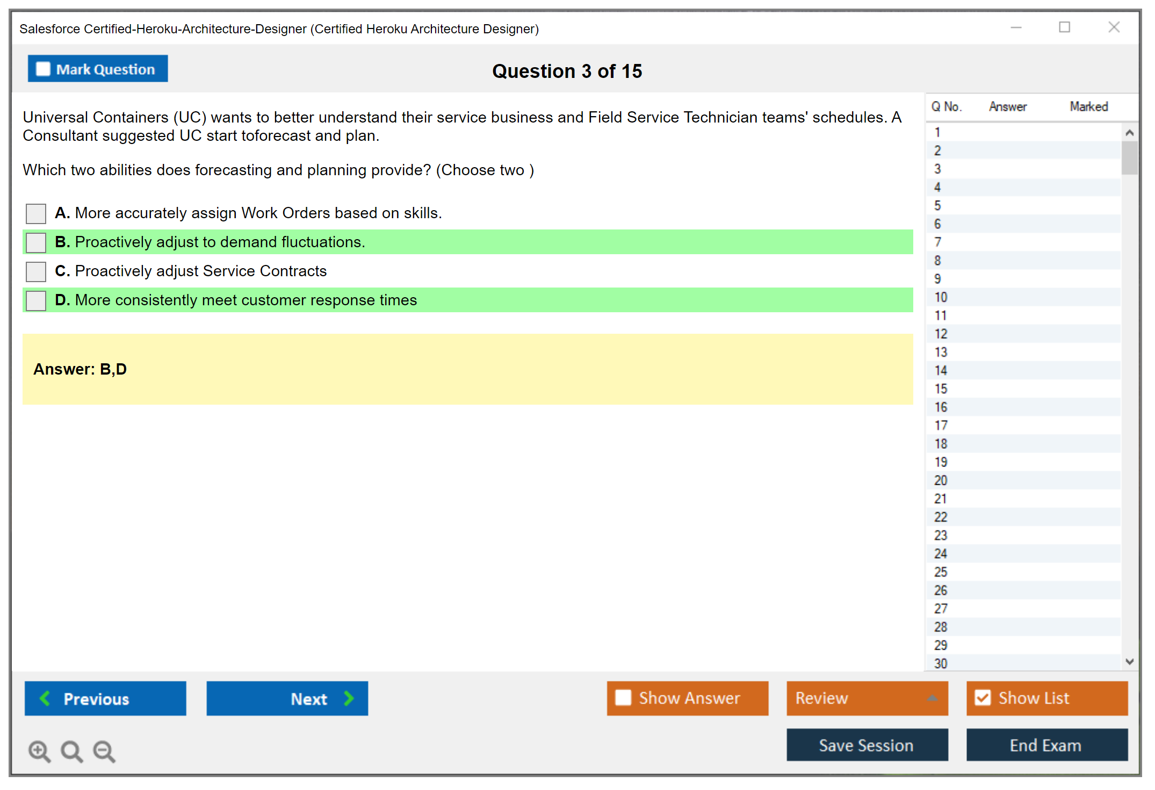Save the current exam session
This screenshot has height=790, width=1155.
[867, 745]
